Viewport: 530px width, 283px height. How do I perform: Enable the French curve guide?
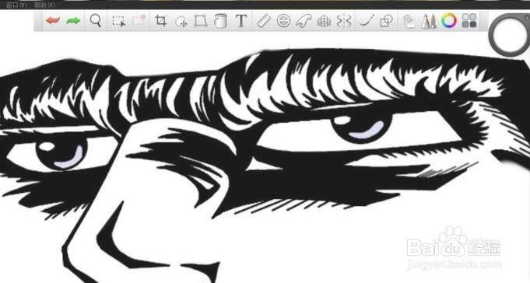(304, 21)
